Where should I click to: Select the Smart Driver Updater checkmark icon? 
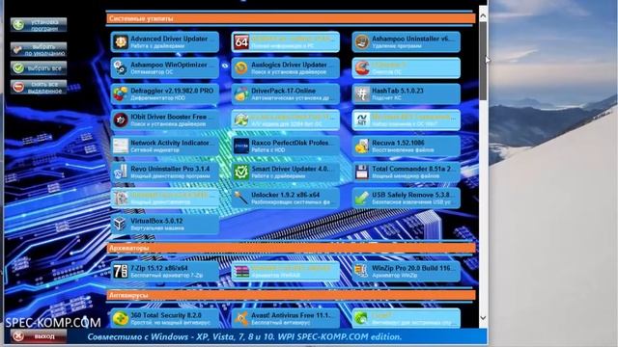(241, 172)
